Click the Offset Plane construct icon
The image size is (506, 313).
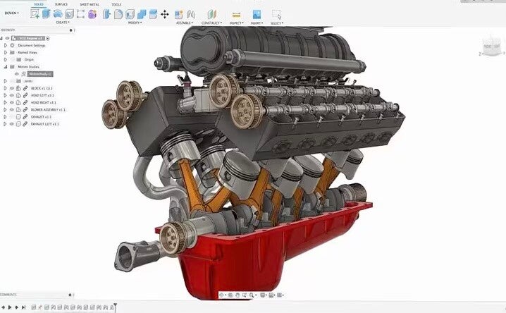211,14
